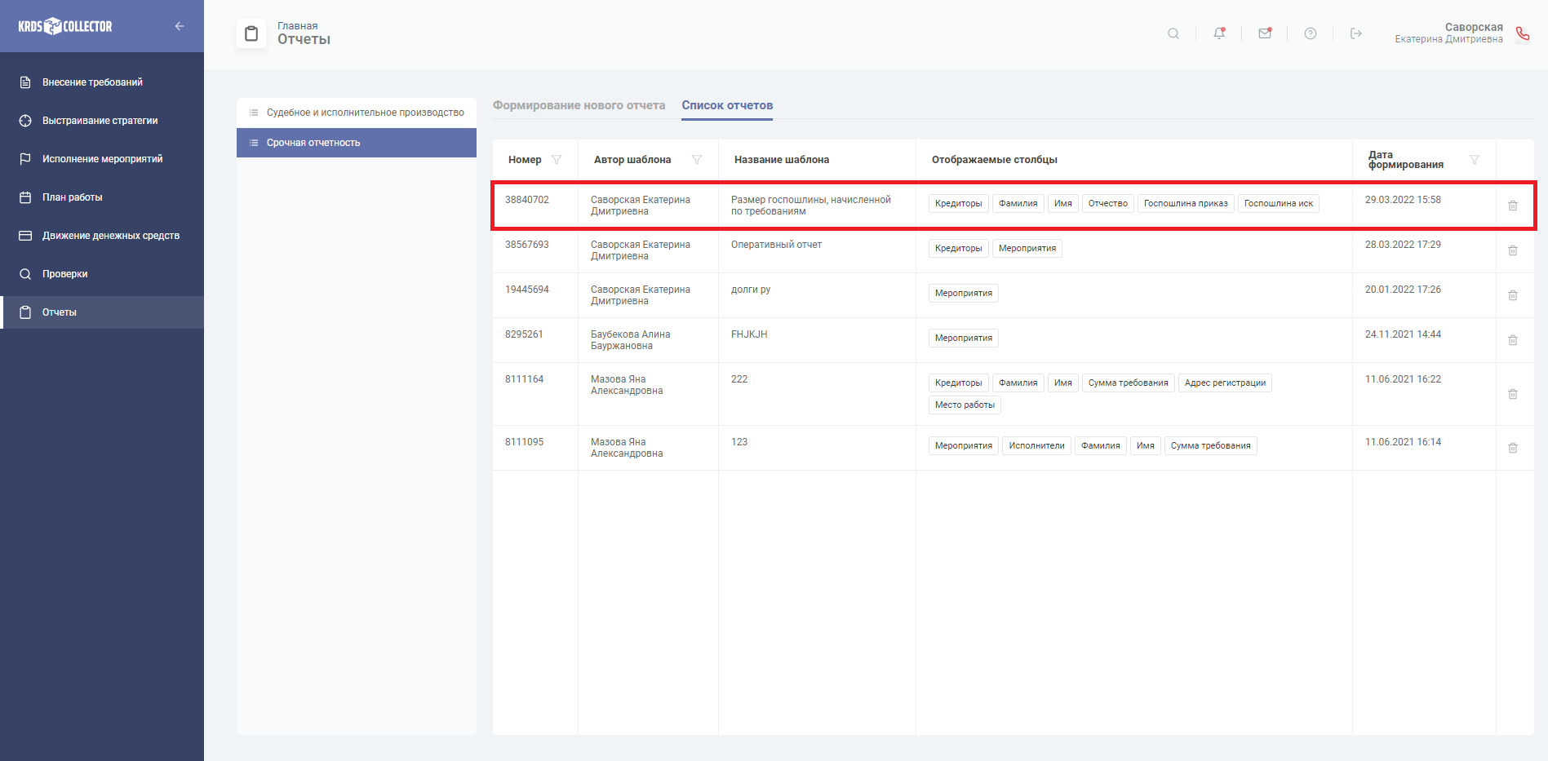
Task: Click report number 38840702
Action: [527, 200]
